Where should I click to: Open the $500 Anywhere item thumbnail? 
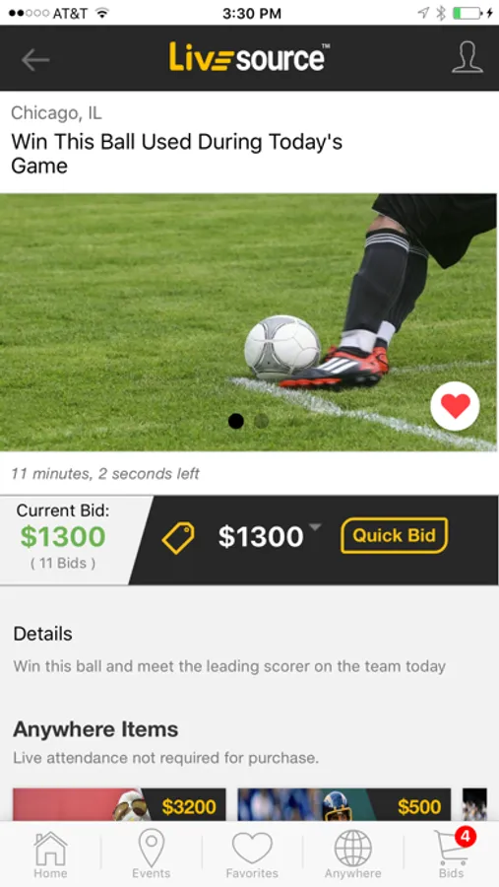pyautogui.click(x=344, y=804)
